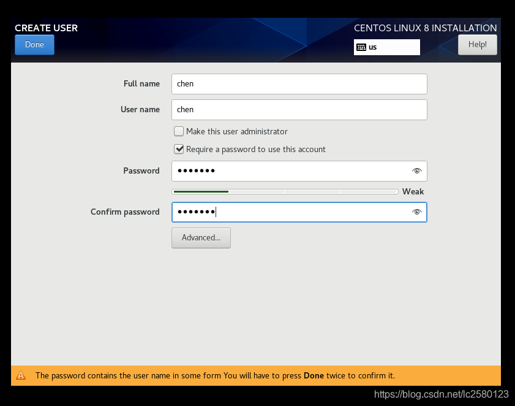Click the CENTOS LINUX 8 INSTALLATION title
The height and width of the screenshot is (406, 515).
point(426,28)
